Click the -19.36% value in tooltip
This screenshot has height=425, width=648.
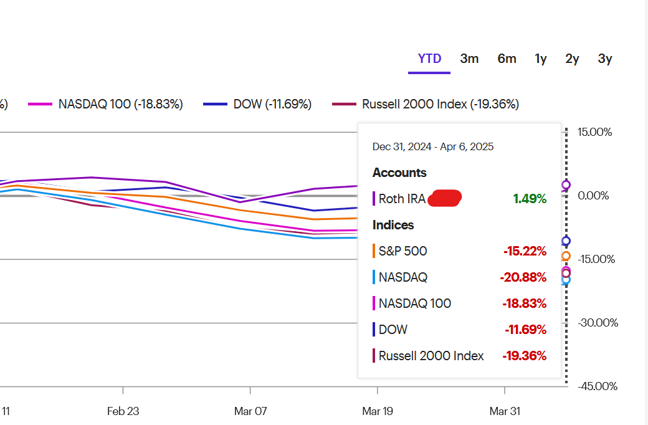coord(525,356)
